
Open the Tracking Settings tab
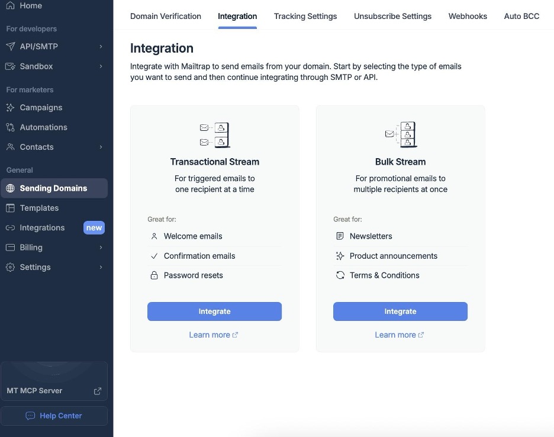tap(305, 16)
